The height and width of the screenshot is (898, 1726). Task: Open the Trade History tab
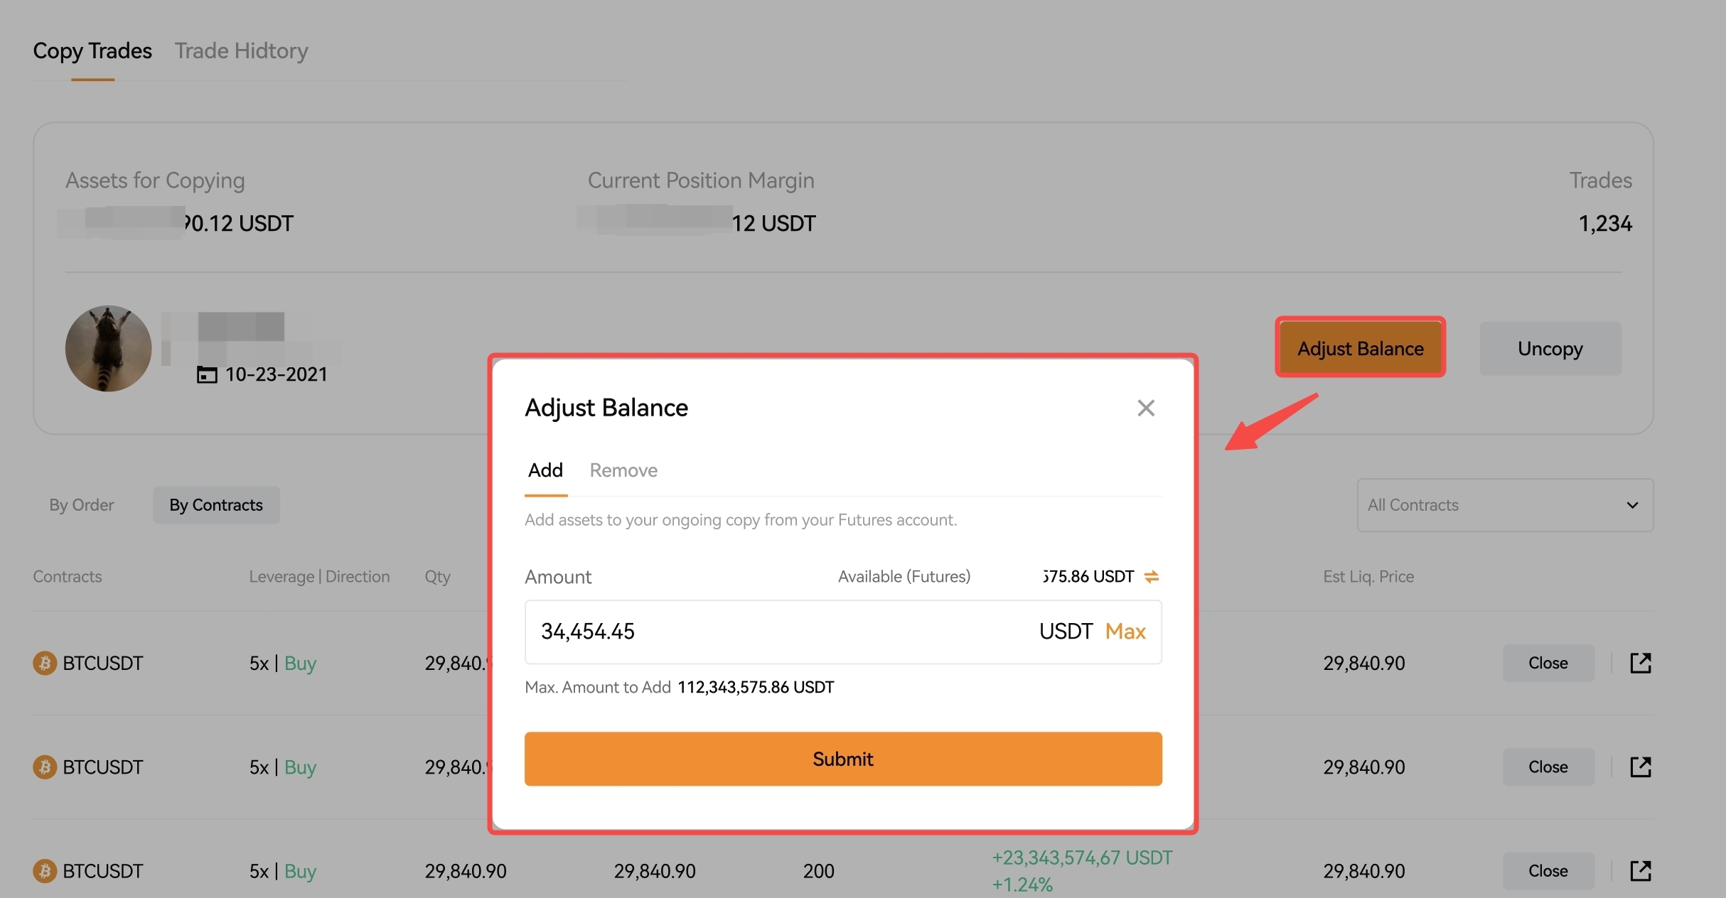[x=242, y=51]
